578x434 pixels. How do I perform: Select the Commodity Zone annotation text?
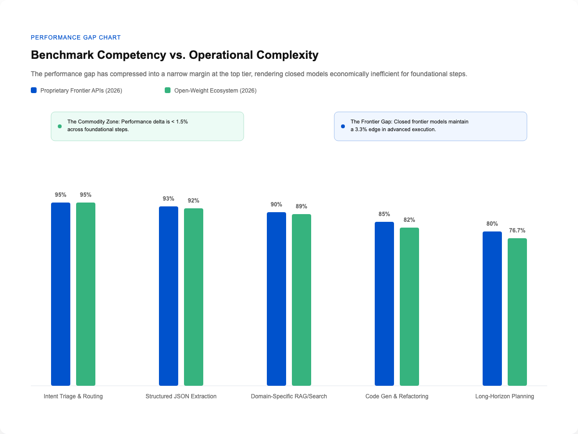tap(128, 126)
